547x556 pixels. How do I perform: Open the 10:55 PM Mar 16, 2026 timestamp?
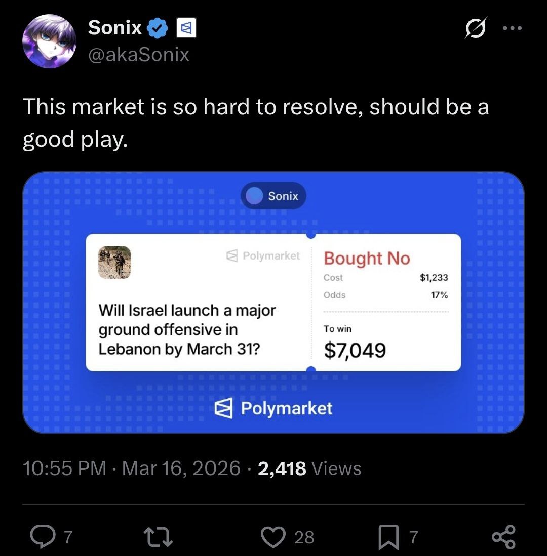132,468
